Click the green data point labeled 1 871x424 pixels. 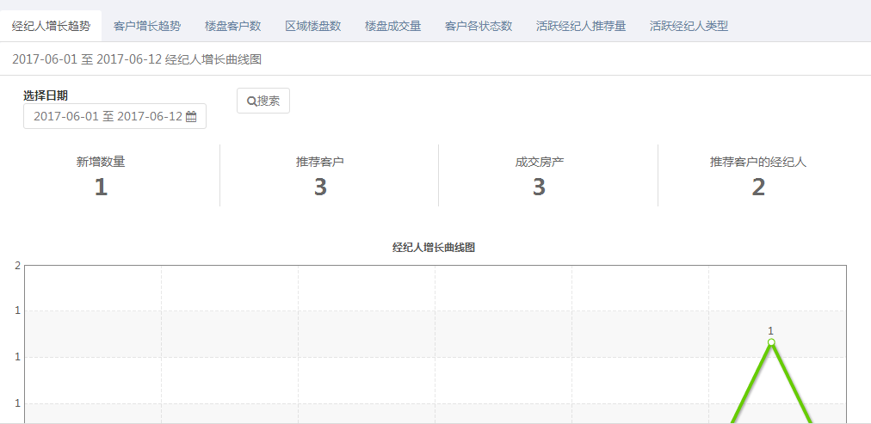771,342
